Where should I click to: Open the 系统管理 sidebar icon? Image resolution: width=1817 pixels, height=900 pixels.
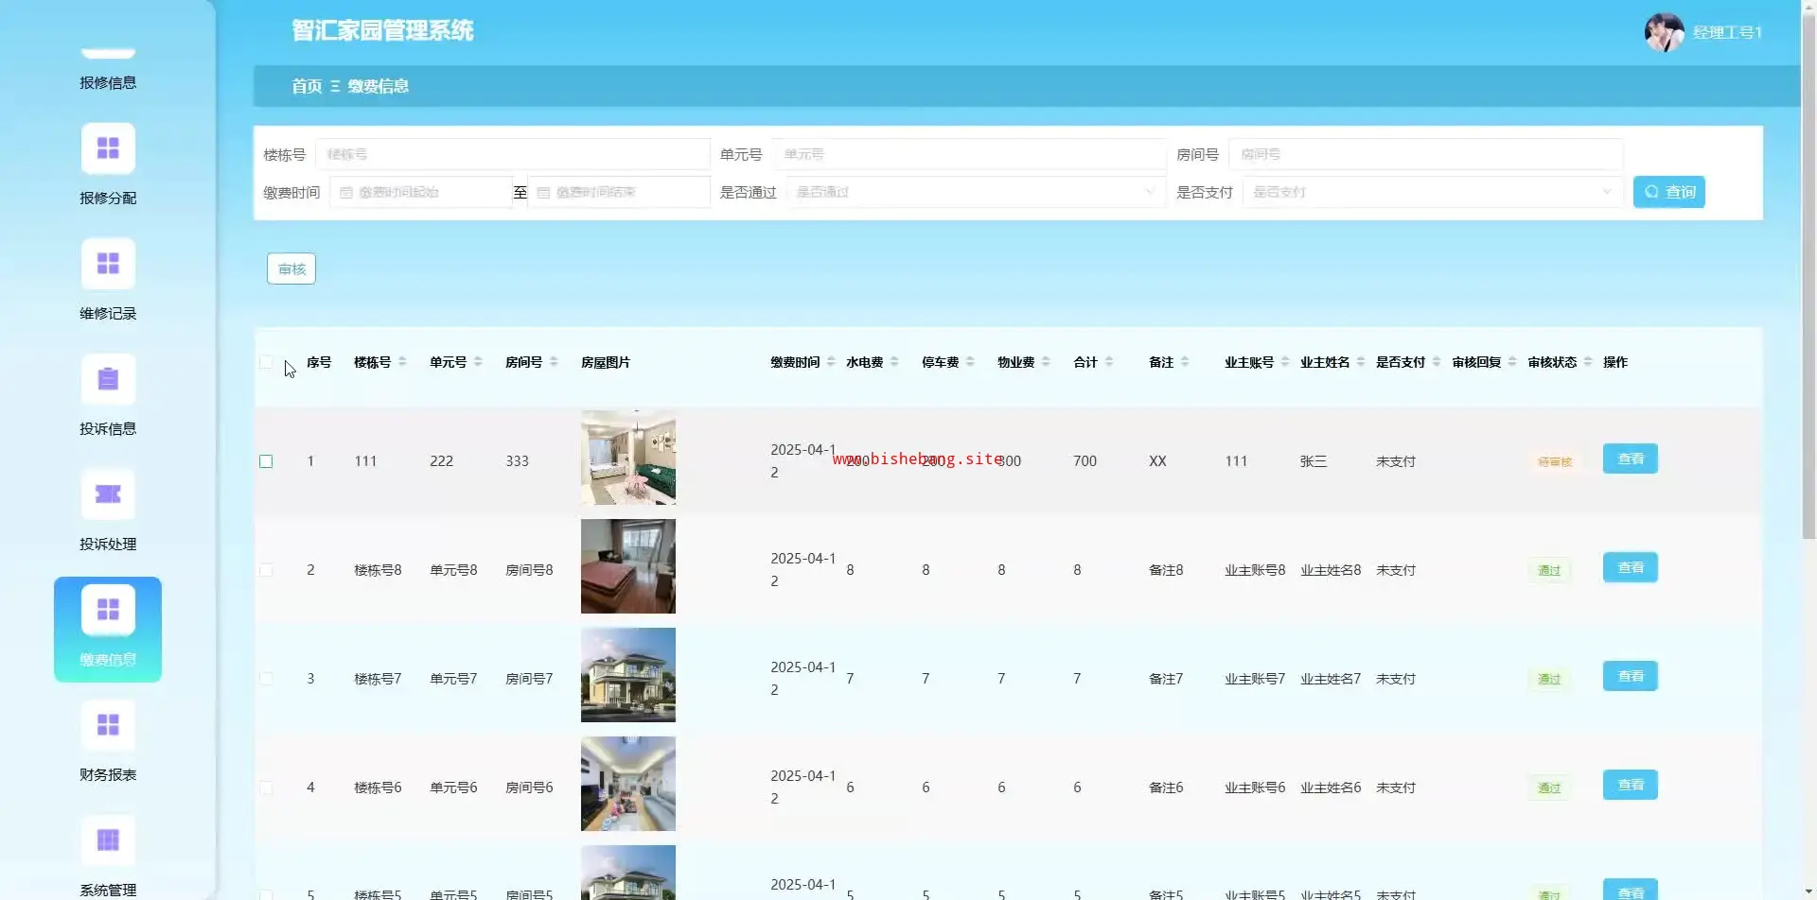108,840
